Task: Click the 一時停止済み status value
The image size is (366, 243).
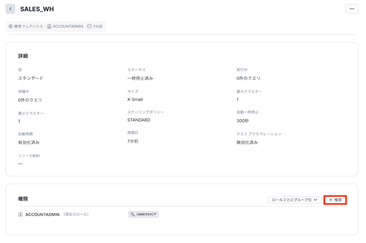Action: 140,78
